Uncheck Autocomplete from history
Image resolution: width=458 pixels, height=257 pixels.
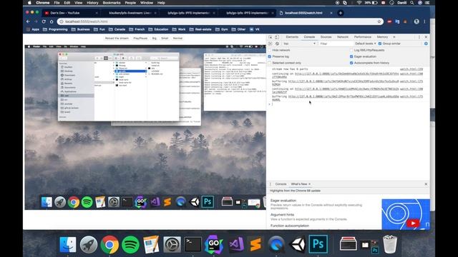pyautogui.click(x=351, y=63)
